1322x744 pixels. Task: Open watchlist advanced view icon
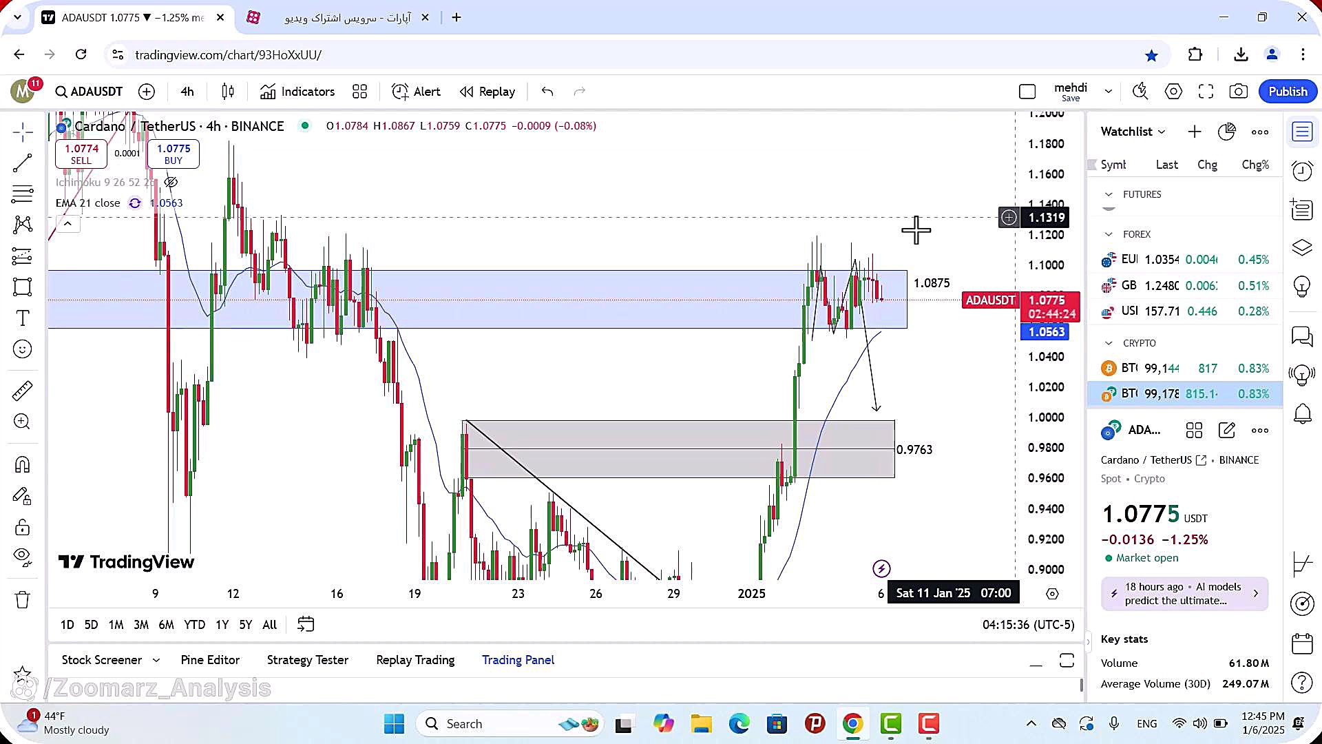click(x=1226, y=132)
